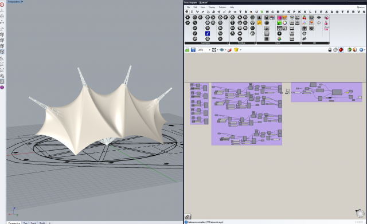Select the Clock component in the Input panel
367x224 pixels.
click(x=279, y=33)
